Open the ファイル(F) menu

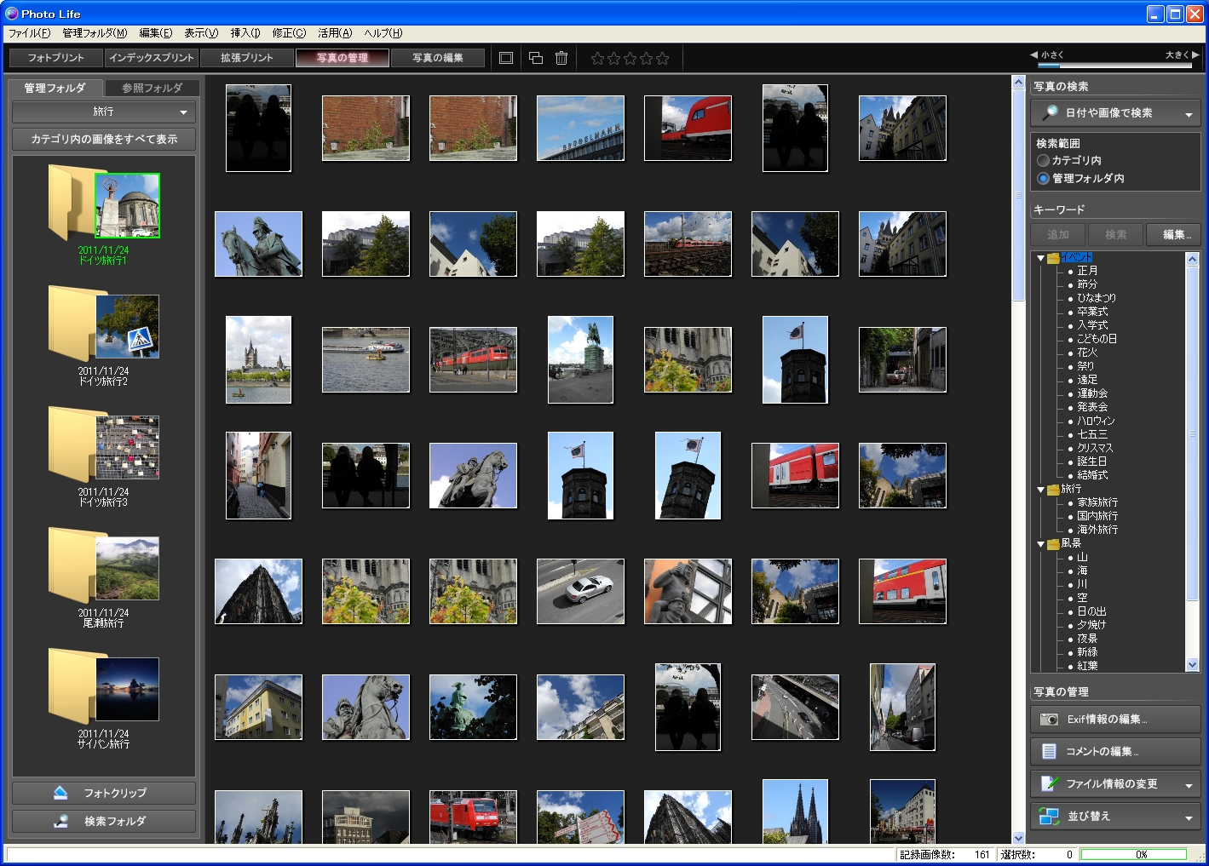(30, 33)
